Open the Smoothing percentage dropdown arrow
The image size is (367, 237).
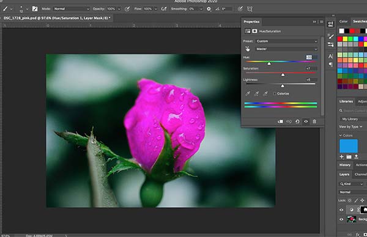[201, 9]
